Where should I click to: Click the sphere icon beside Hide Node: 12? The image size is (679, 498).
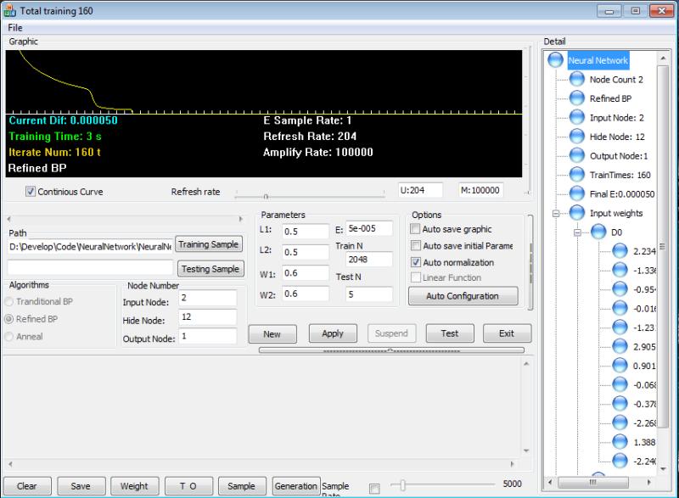[577, 137]
